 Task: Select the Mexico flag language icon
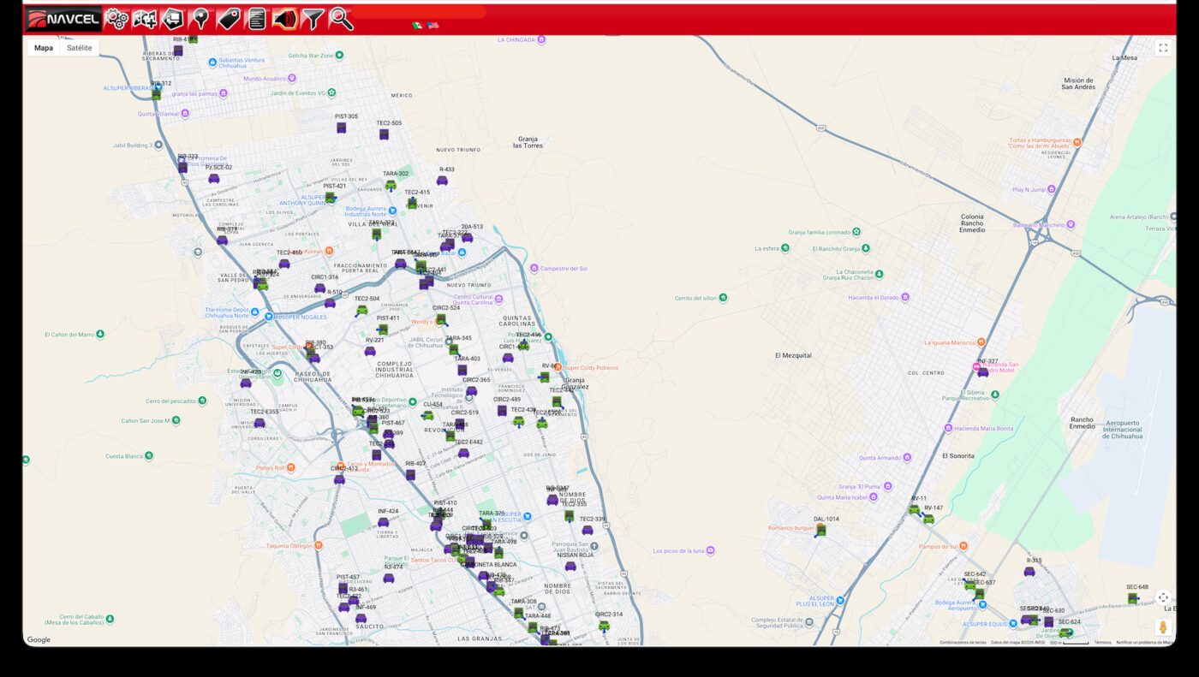pos(417,26)
